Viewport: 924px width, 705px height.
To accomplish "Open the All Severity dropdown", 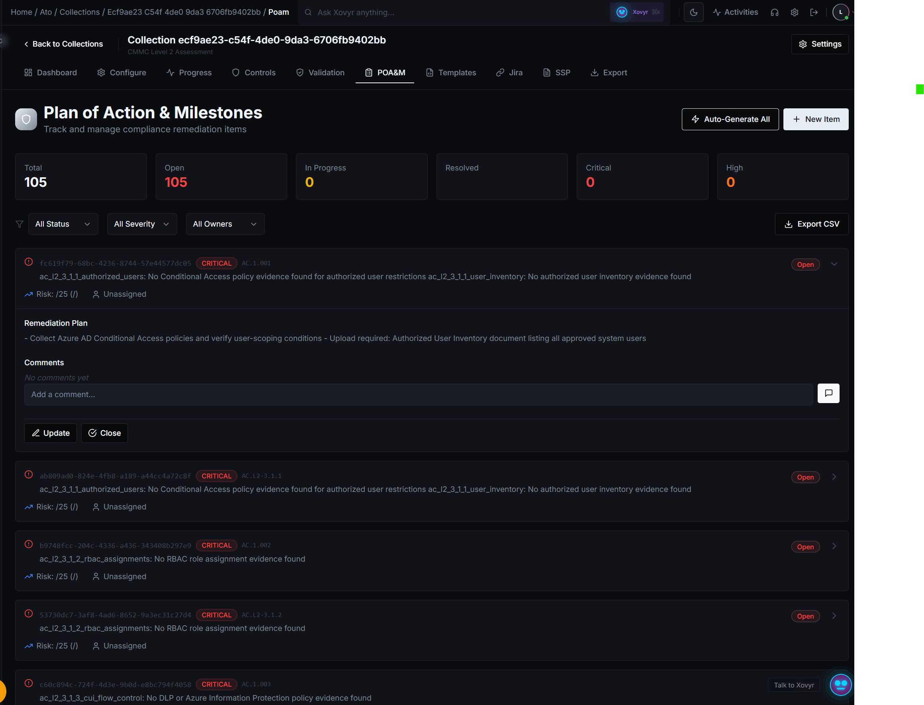I will tap(142, 224).
